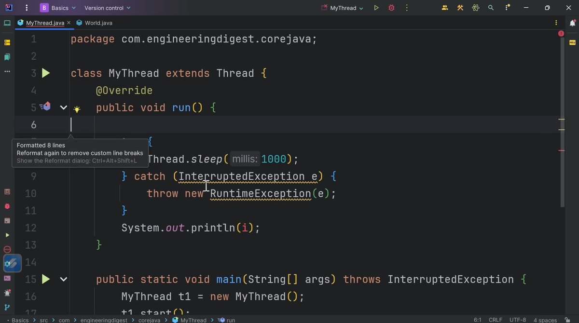Open Notifications bell icon
The width and height of the screenshot is (579, 323).
(572, 23)
